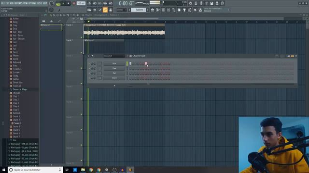This screenshot has height=173, width=309.
Task: Select Pattern 1 in the picker panel
Action: click(x=51, y=27)
